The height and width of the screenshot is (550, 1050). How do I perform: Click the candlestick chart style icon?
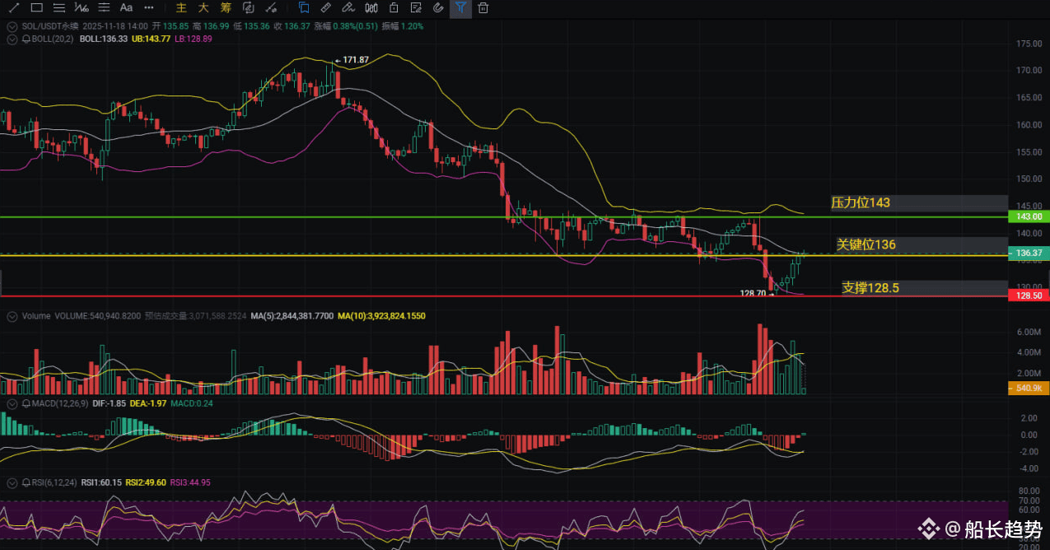pyautogui.click(x=371, y=8)
